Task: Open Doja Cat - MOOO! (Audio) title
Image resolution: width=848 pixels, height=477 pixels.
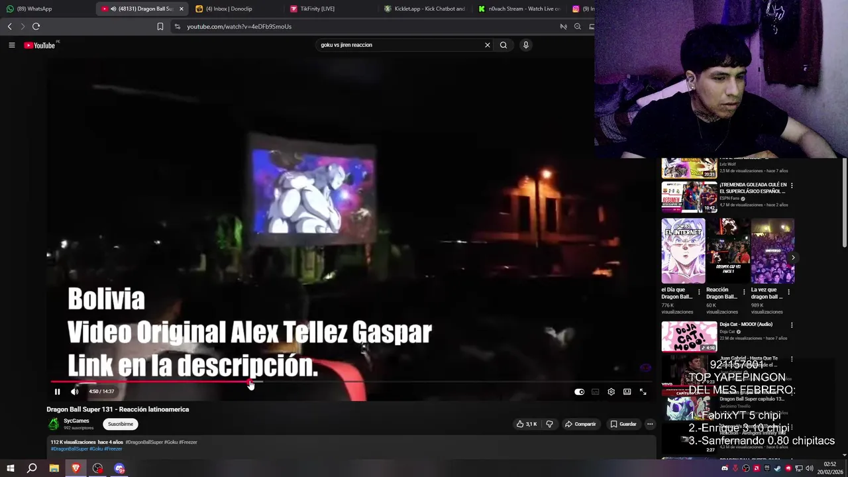Action: (x=746, y=325)
